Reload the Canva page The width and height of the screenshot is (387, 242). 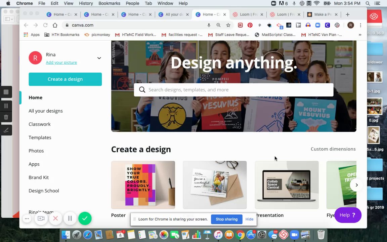tap(45, 25)
